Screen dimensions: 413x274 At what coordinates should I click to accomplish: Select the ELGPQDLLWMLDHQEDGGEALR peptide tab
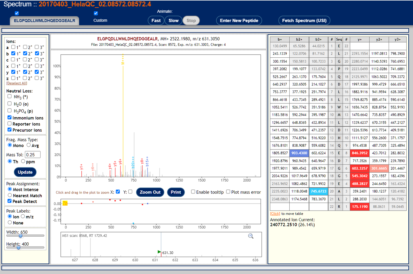click(x=44, y=21)
